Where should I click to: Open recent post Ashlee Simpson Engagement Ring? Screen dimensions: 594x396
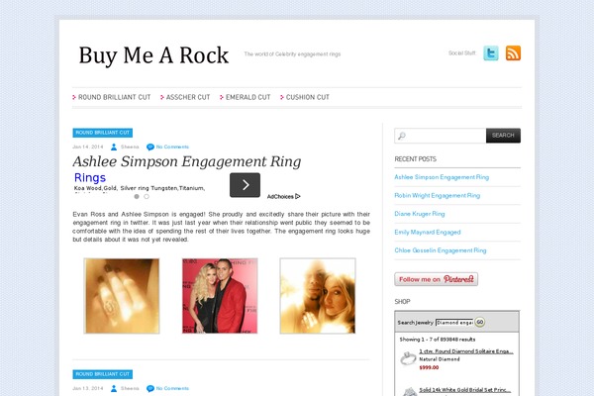click(x=442, y=177)
